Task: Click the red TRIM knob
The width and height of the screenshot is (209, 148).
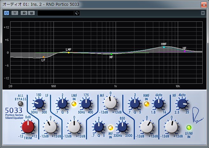Action: pos(28,127)
